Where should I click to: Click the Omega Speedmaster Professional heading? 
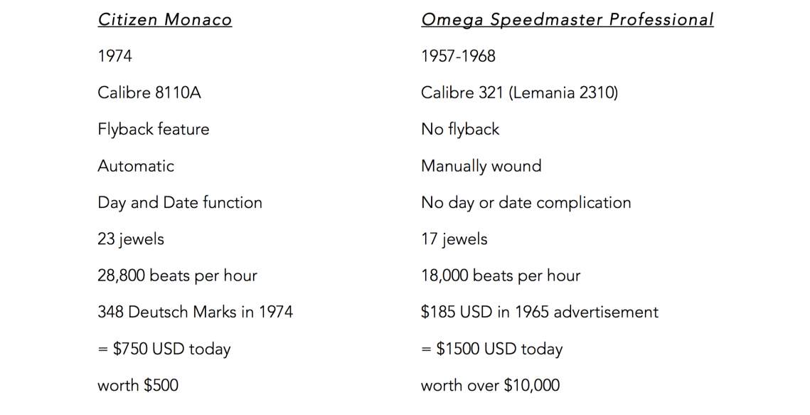pos(567,20)
